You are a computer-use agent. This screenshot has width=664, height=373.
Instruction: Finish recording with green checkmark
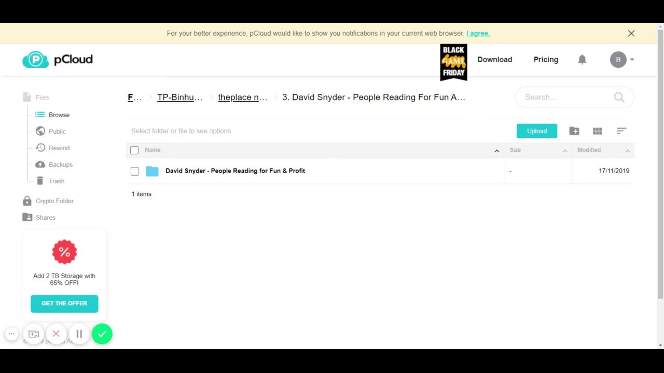(x=102, y=334)
